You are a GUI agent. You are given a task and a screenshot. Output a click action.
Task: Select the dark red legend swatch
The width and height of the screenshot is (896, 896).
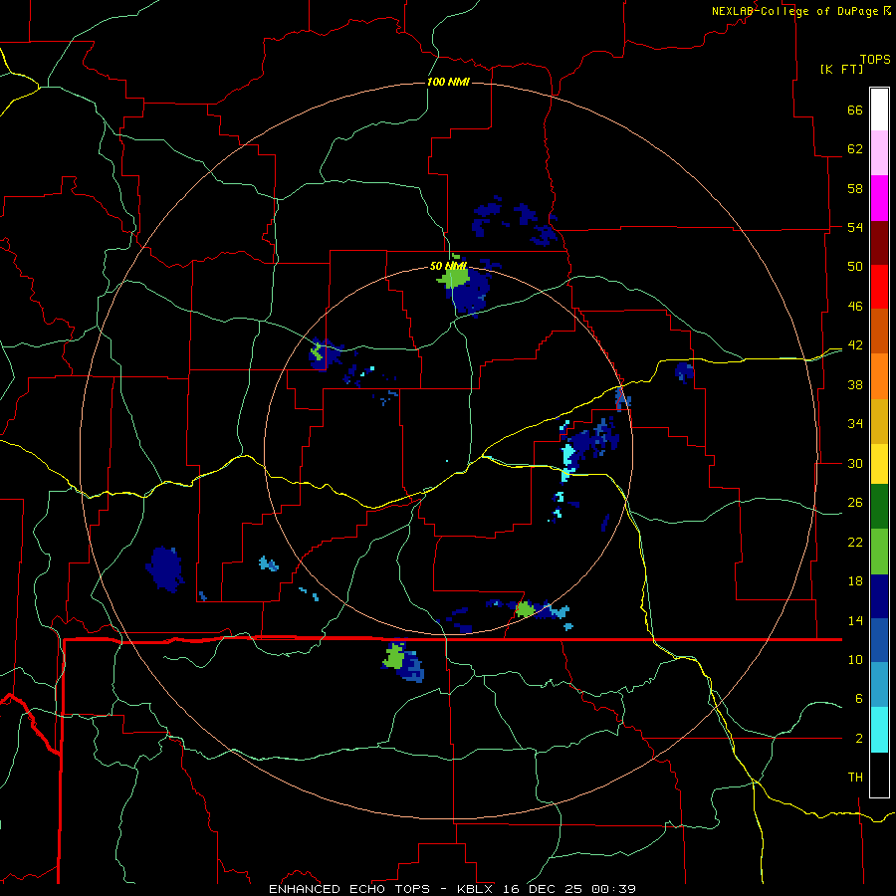[x=879, y=243]
